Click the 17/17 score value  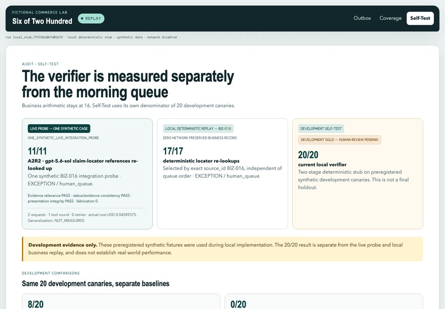[173, 151]
